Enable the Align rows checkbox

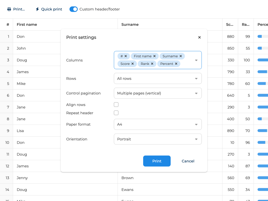116,105
